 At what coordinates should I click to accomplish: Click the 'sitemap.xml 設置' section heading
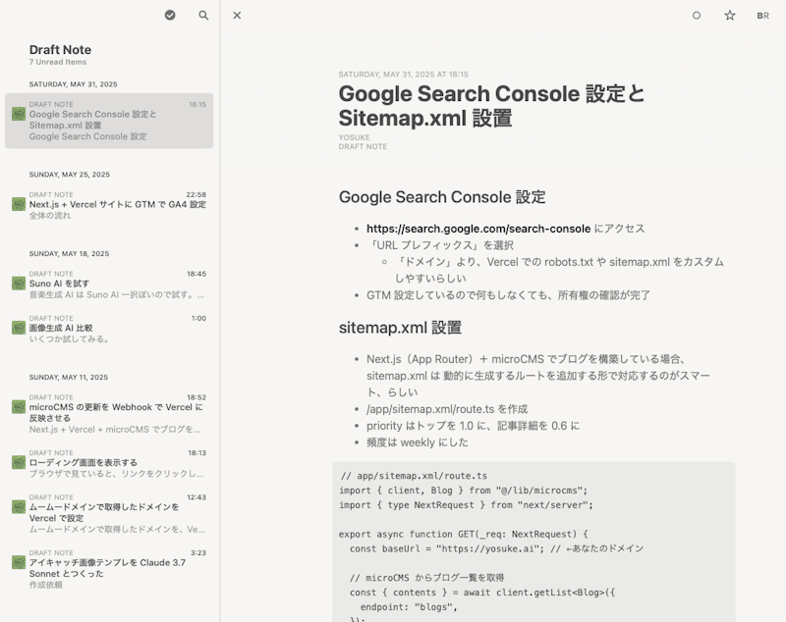400,328
